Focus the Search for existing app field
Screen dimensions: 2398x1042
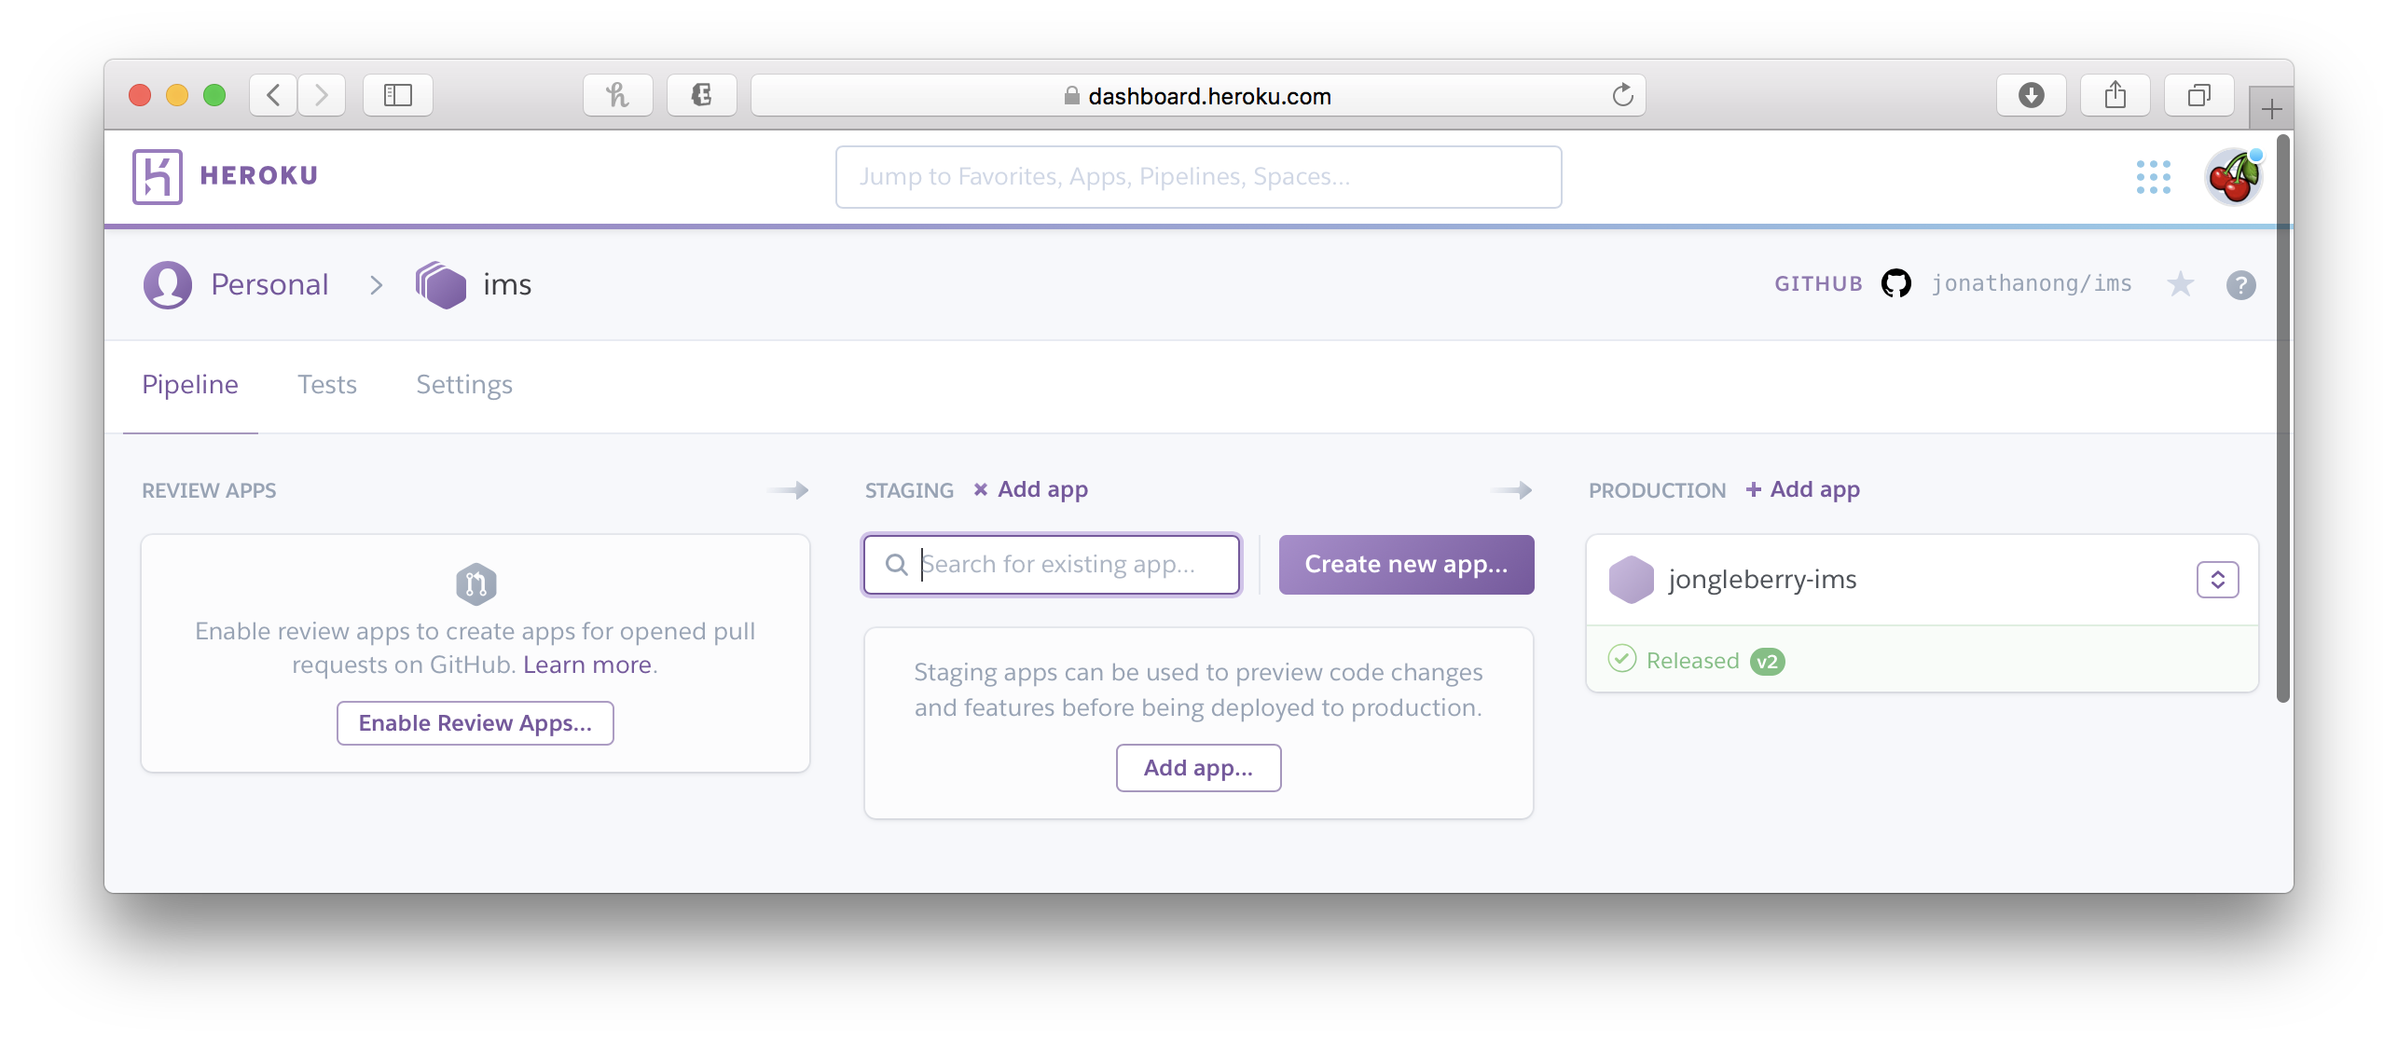click(x=1063, y=564)
